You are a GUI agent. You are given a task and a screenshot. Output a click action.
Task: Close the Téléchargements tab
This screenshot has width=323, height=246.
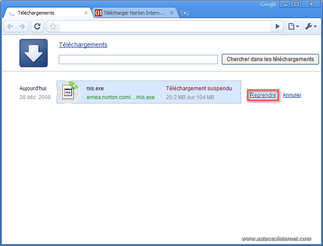coord(86,13)
